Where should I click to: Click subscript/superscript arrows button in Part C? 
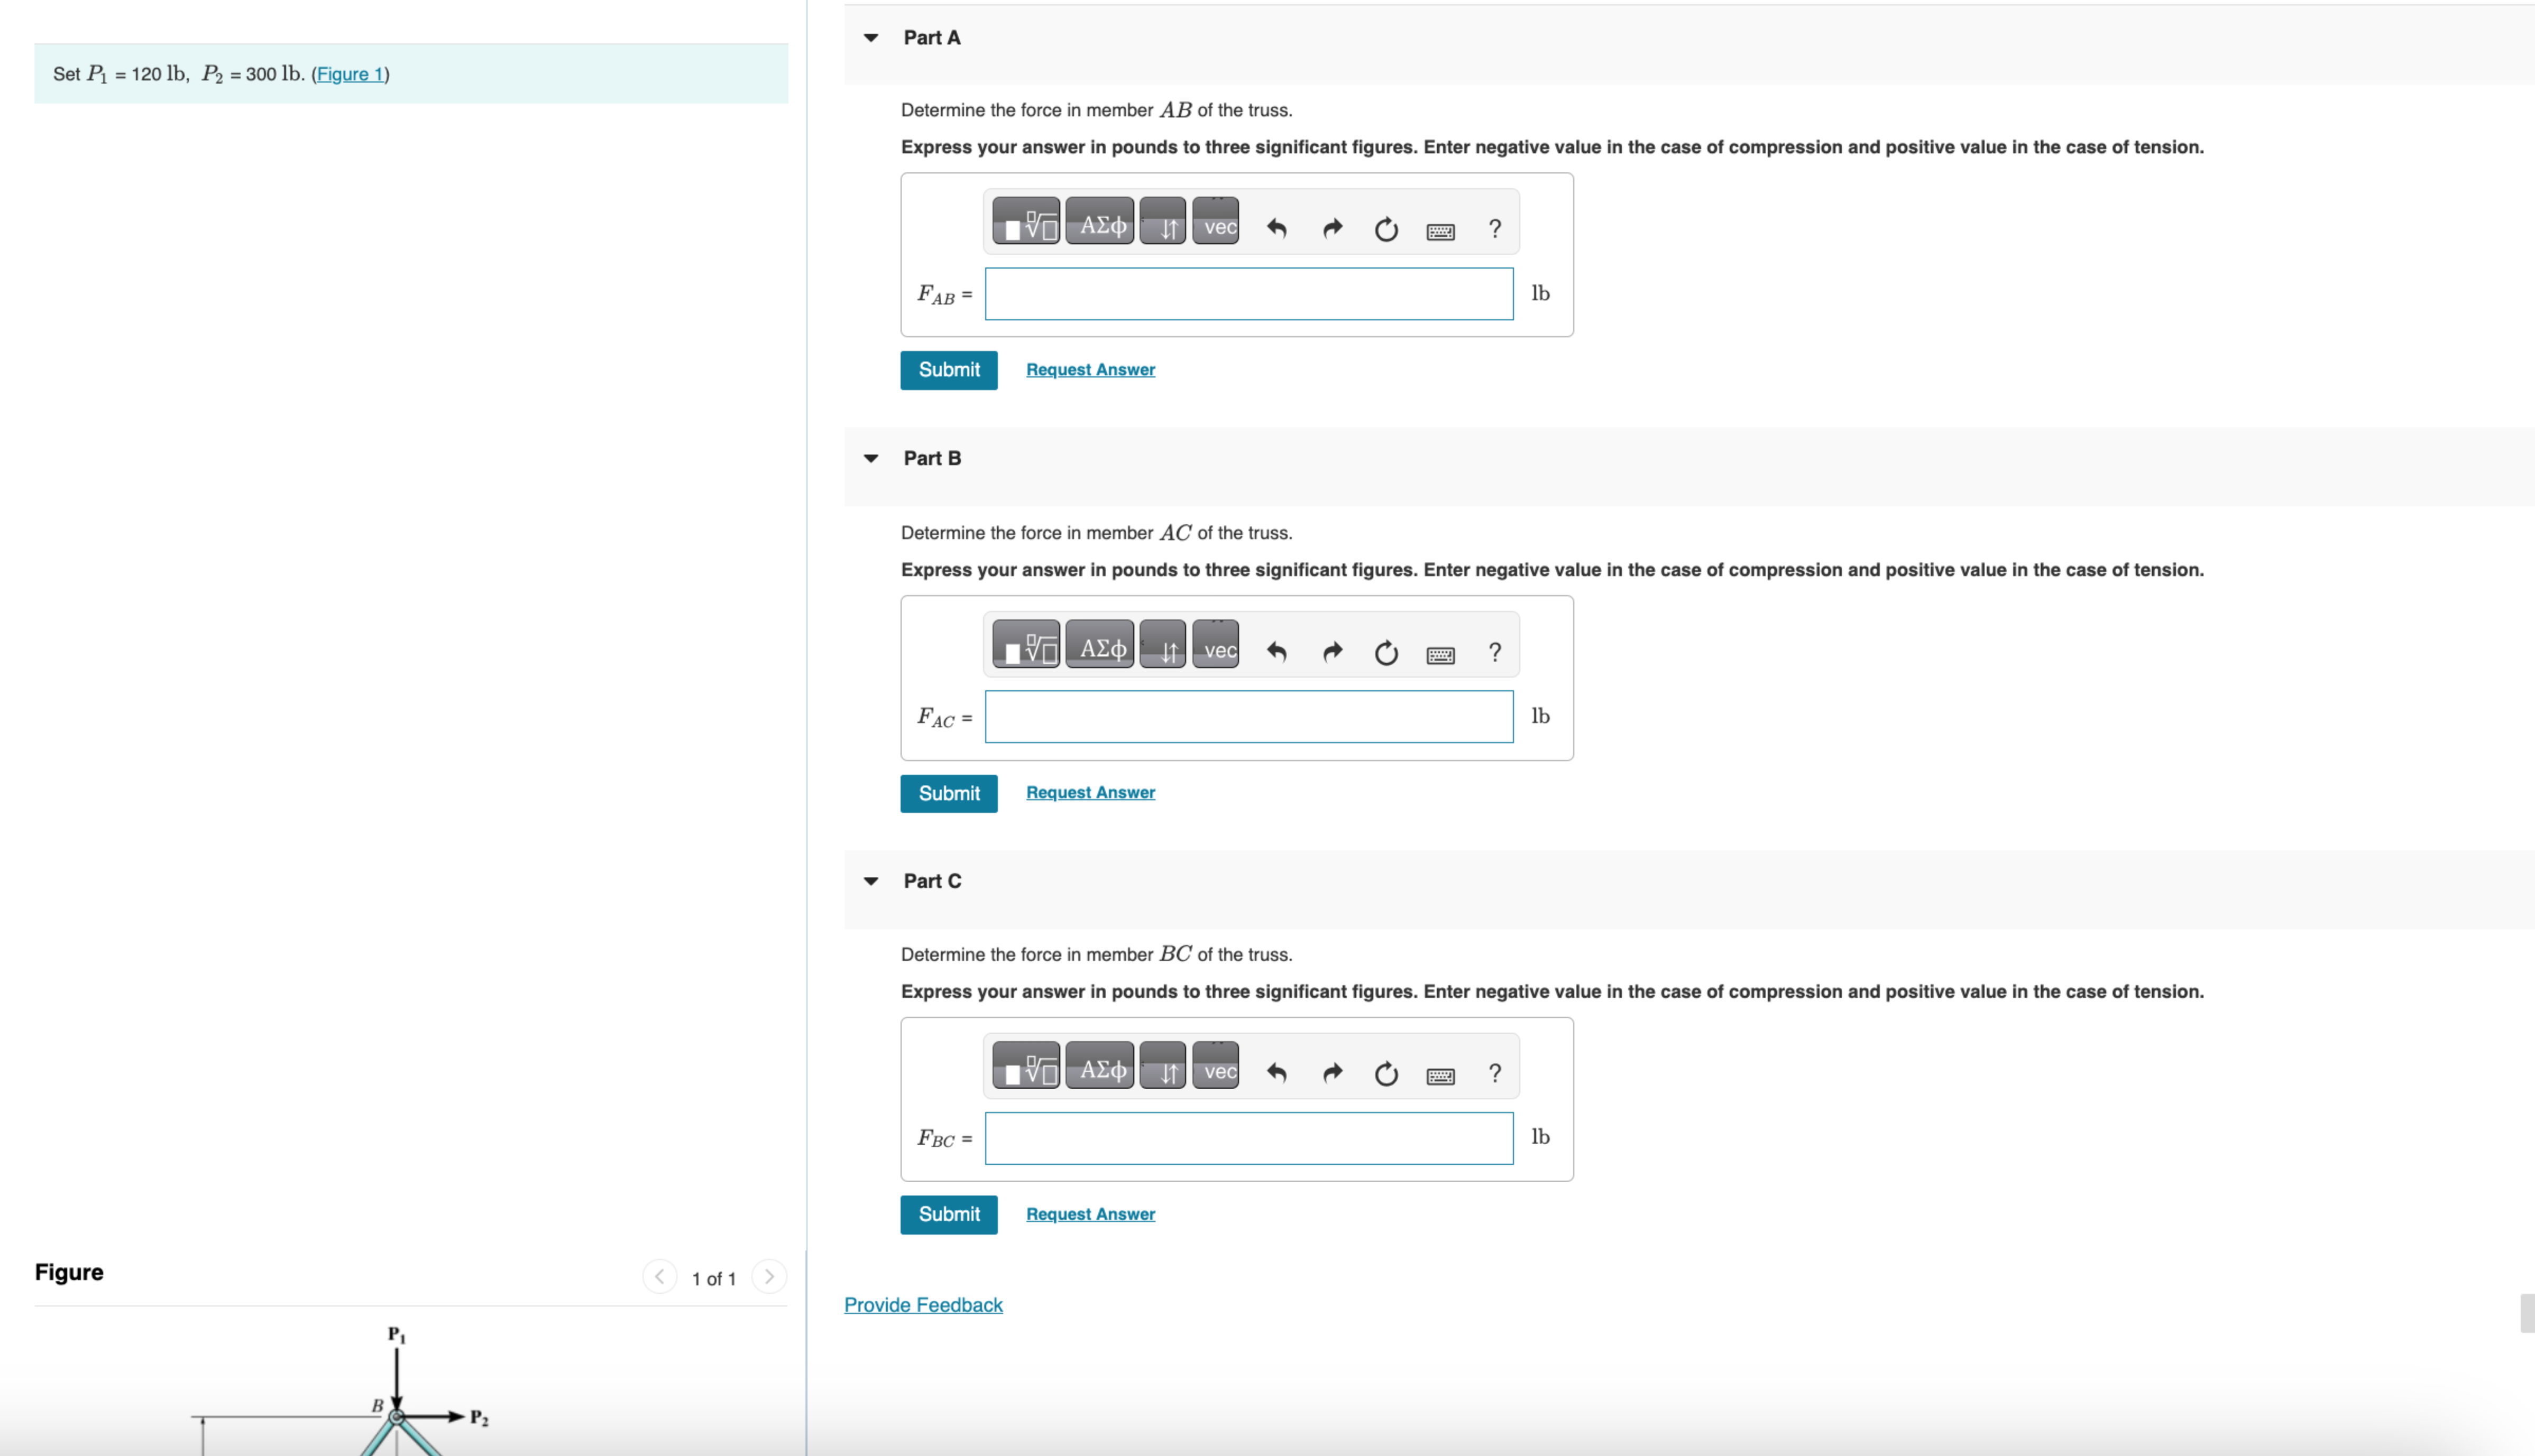point(1163,1068)
